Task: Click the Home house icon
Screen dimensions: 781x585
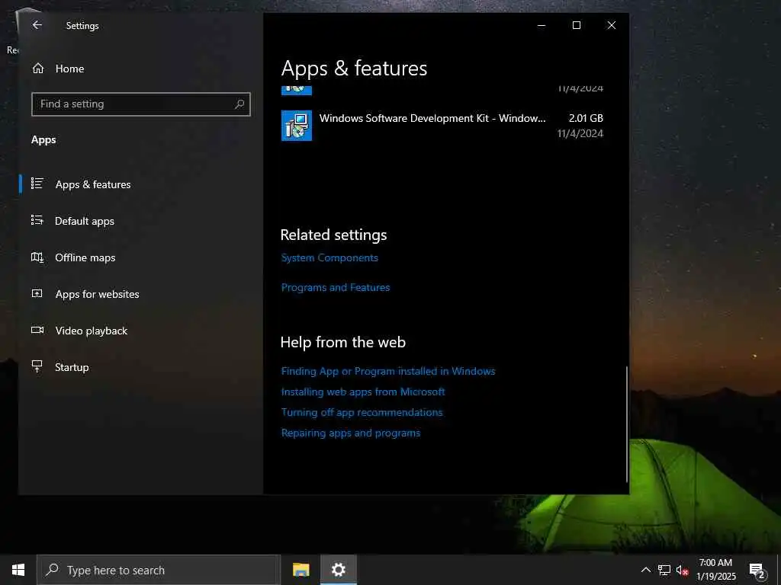Action: click(38, 69)
